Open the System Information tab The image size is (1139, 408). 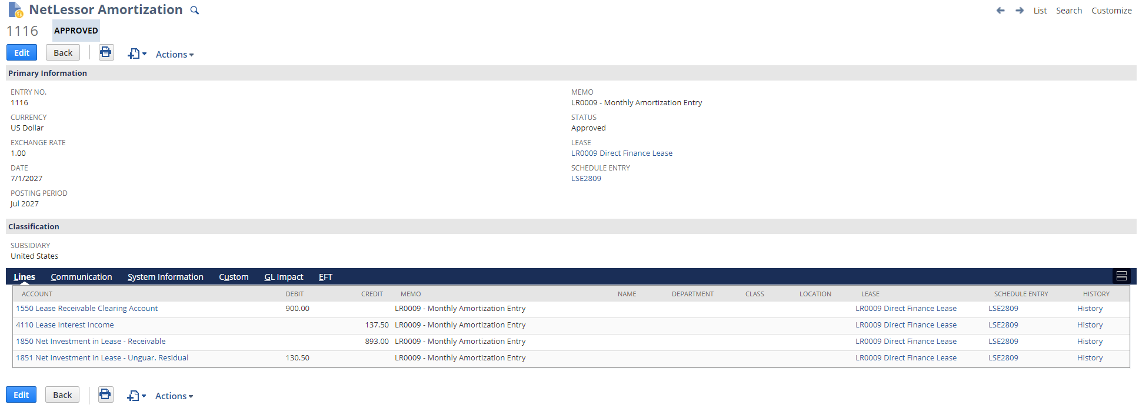[165, 277]
